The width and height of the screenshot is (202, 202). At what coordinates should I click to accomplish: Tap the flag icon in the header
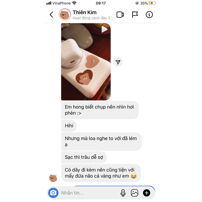(x=135, y=15)
